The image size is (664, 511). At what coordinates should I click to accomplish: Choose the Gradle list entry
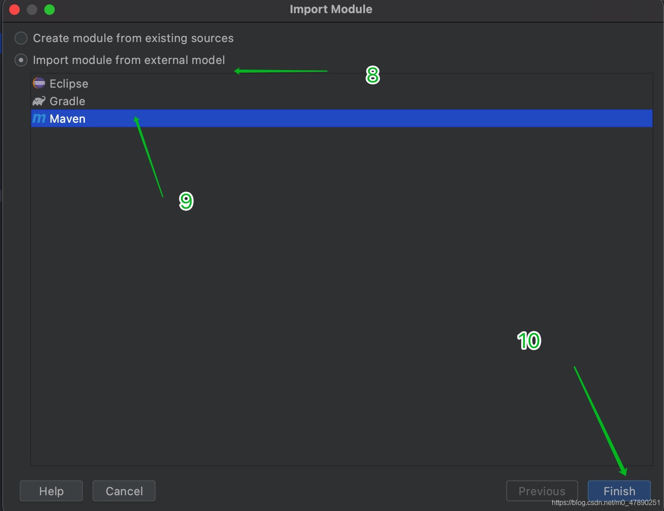click(x=342, y=101)
